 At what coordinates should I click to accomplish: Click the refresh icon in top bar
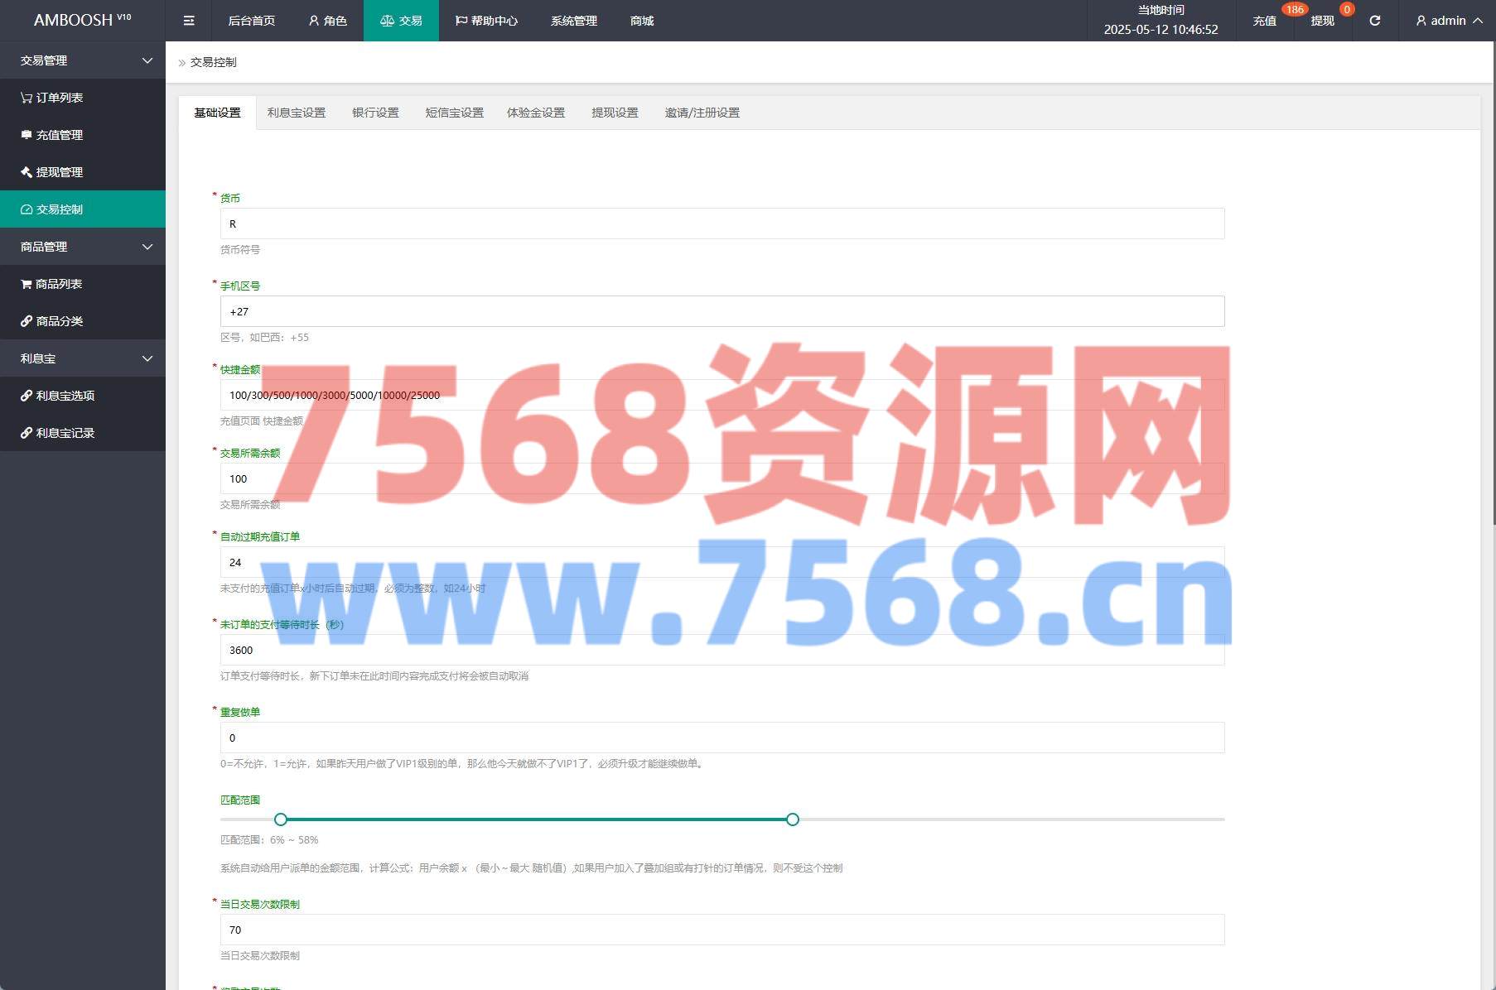click(1374, 21)
